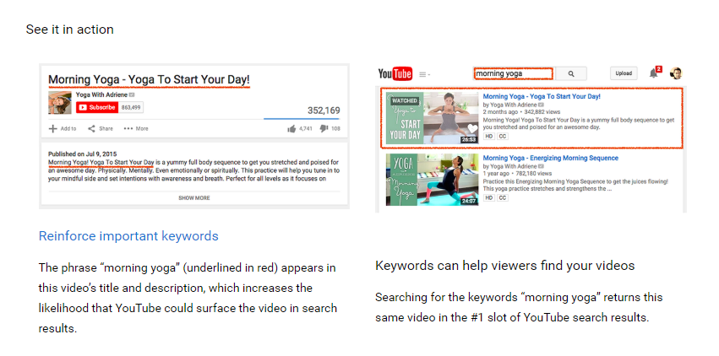Click the thumbs up like icon
This screenshot has width=719, height=356.
pyautogui.click(x=291, y=129)
